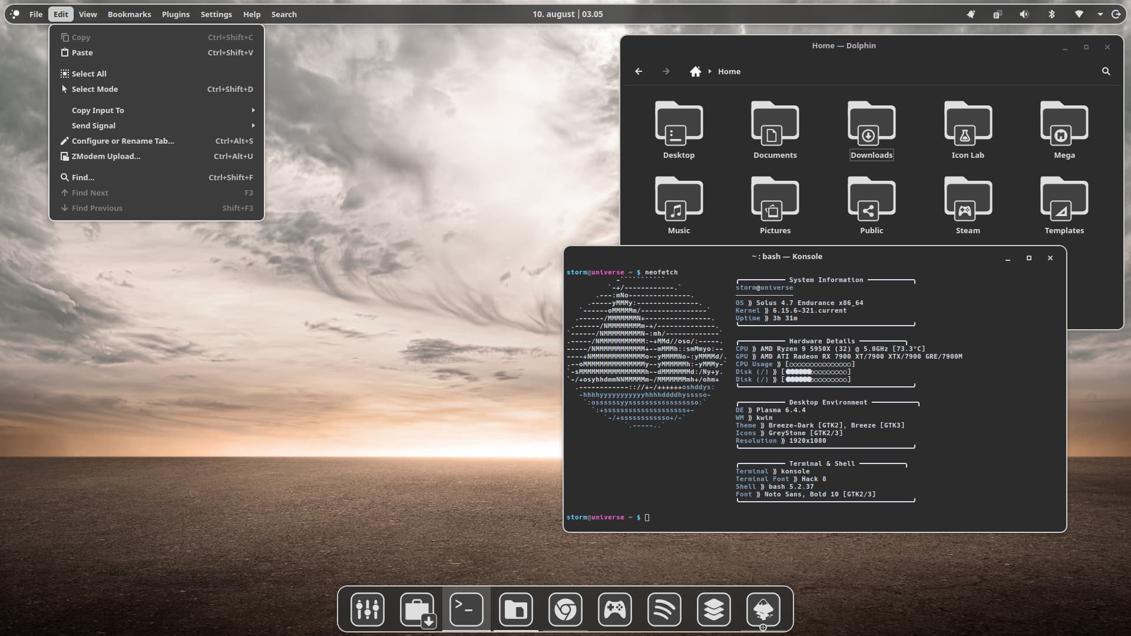Click the Home breadcrumb label
1131x636 pixels.
pyautogui.click(x=729, y=71)
